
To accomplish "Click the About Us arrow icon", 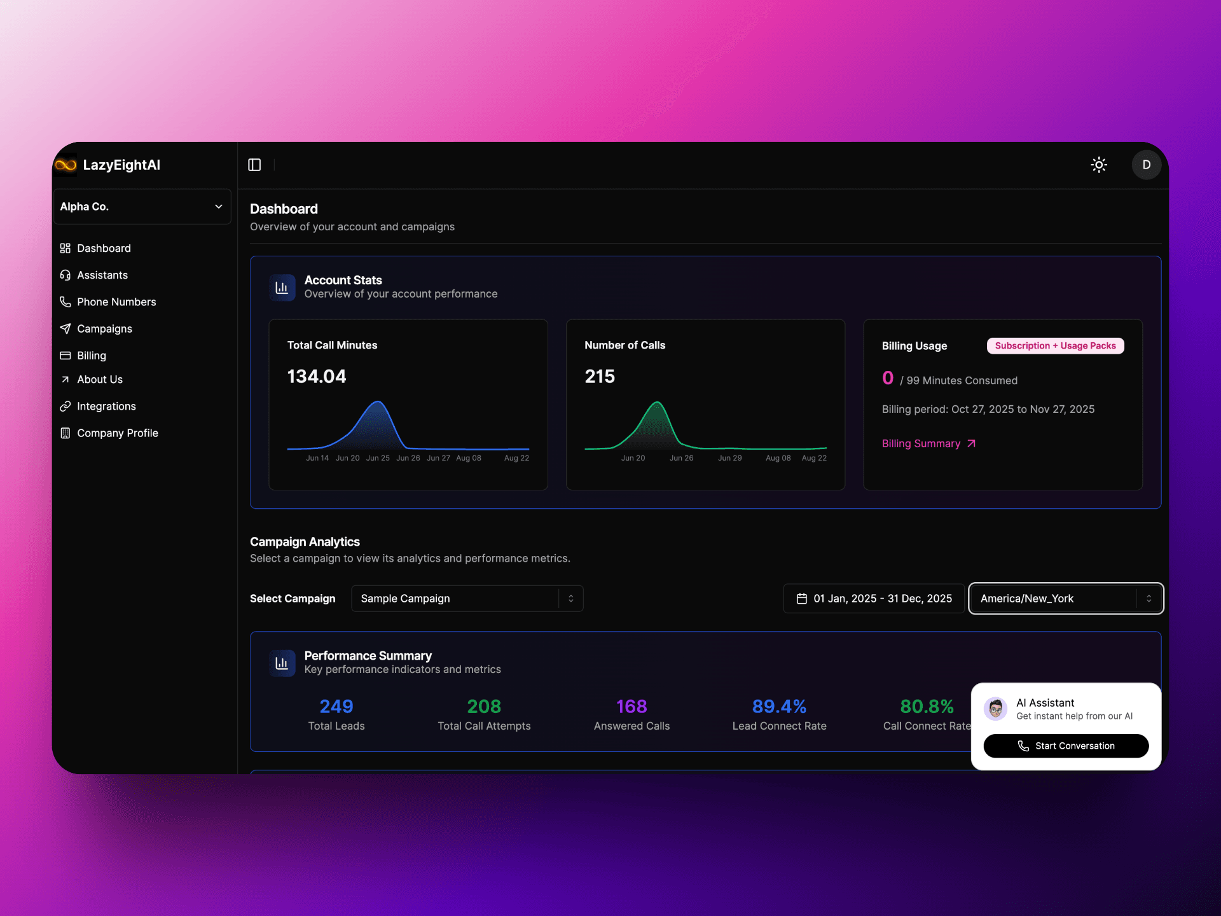I will click(65, 379).
